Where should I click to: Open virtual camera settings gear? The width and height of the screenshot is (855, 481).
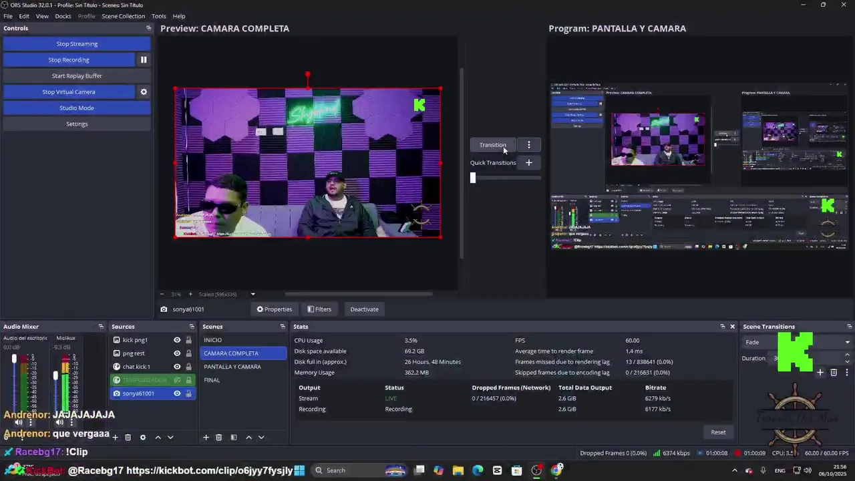143,92
